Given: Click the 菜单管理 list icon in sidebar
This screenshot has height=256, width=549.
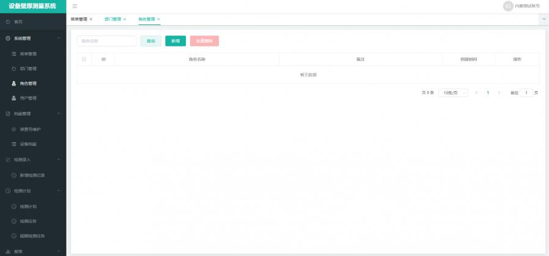Looking at the screenshot, I should [x=14, y=54].
